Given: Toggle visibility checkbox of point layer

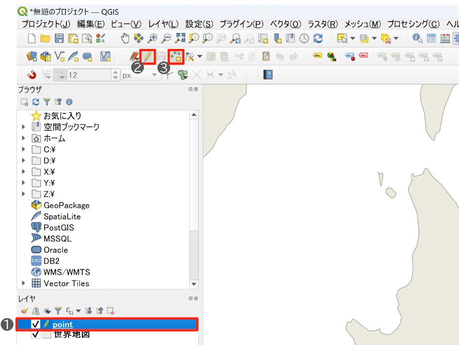Looking at the screenshot, I should pos(35,324).
